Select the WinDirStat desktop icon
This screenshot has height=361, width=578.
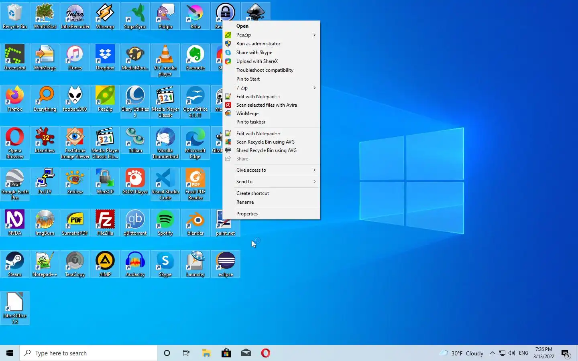click(x=45, y=16)
